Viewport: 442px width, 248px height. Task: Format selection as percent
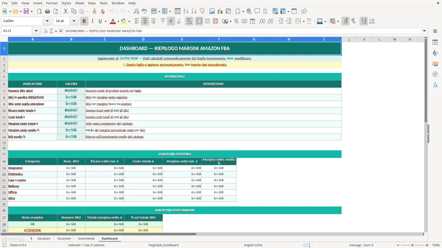tap(236, 21)
